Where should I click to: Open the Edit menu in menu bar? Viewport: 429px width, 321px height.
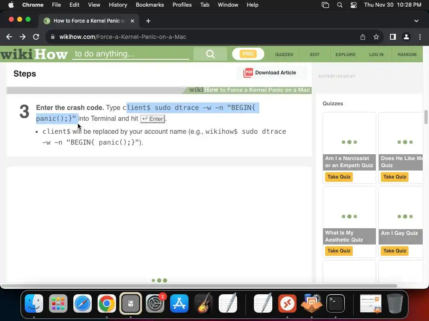pyautogui.click(x=74, y=5)
